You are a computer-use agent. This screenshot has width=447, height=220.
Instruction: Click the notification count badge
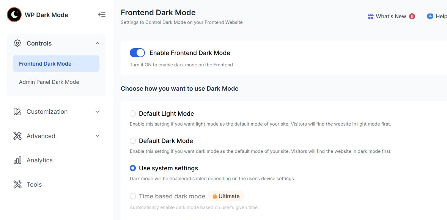point(412,16)
